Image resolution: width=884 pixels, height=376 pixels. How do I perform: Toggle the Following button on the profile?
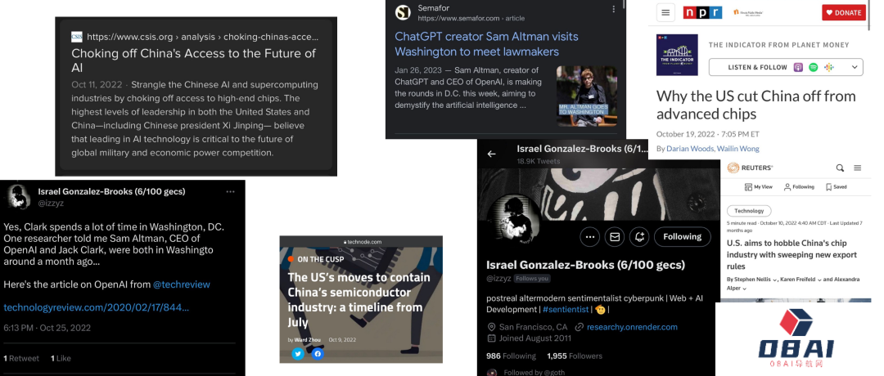(x=682, y=237)
